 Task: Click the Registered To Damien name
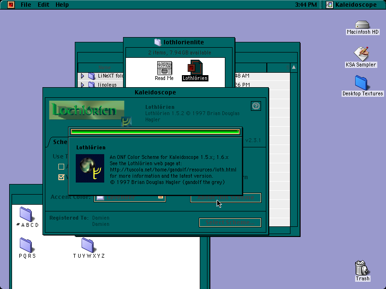(x=101, y=218)
